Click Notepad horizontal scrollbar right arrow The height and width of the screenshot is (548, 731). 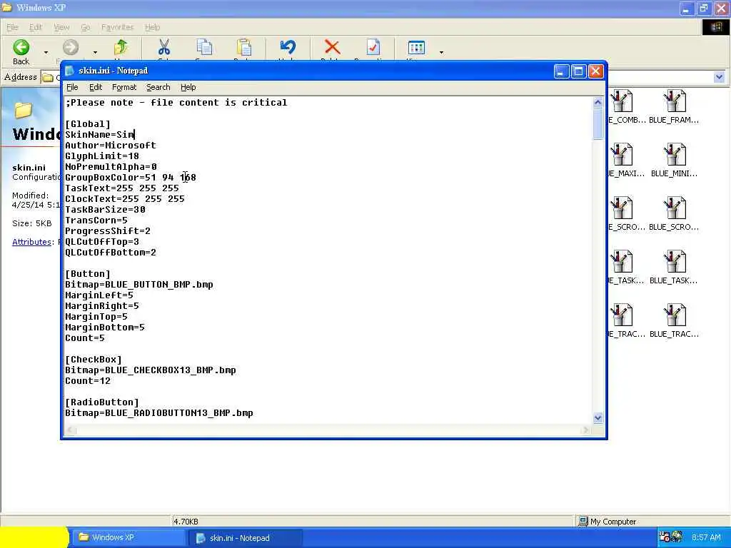[586, 430]
